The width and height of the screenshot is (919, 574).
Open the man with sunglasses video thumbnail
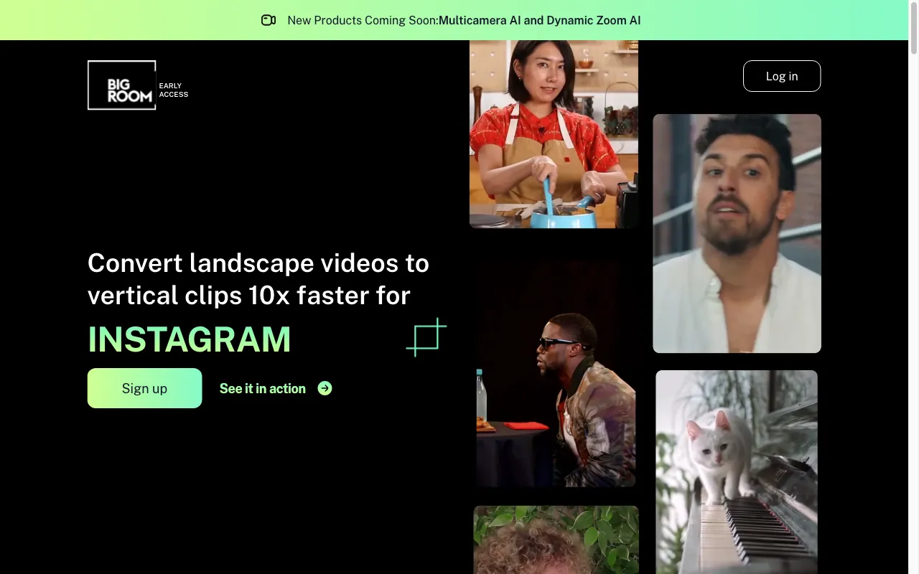click(556, 373)
